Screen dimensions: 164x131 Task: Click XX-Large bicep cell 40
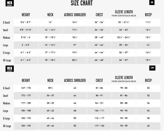tap(148, 126)
